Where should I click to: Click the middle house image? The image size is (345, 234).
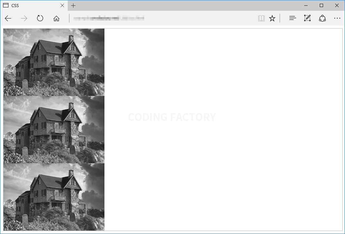pyautogui.click(x=54, y=130)
